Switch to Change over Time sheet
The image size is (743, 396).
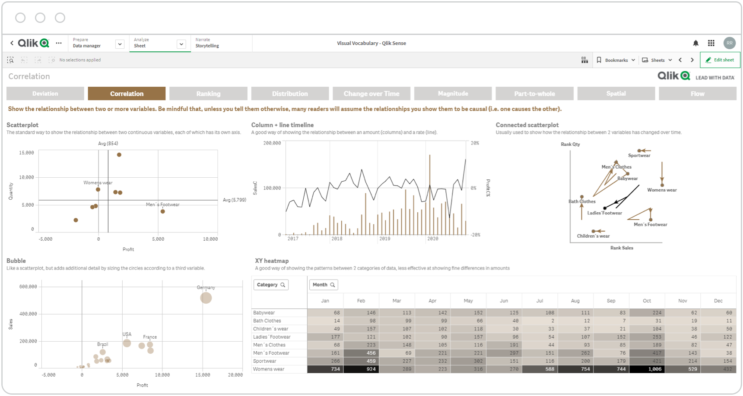click(371, 94)
